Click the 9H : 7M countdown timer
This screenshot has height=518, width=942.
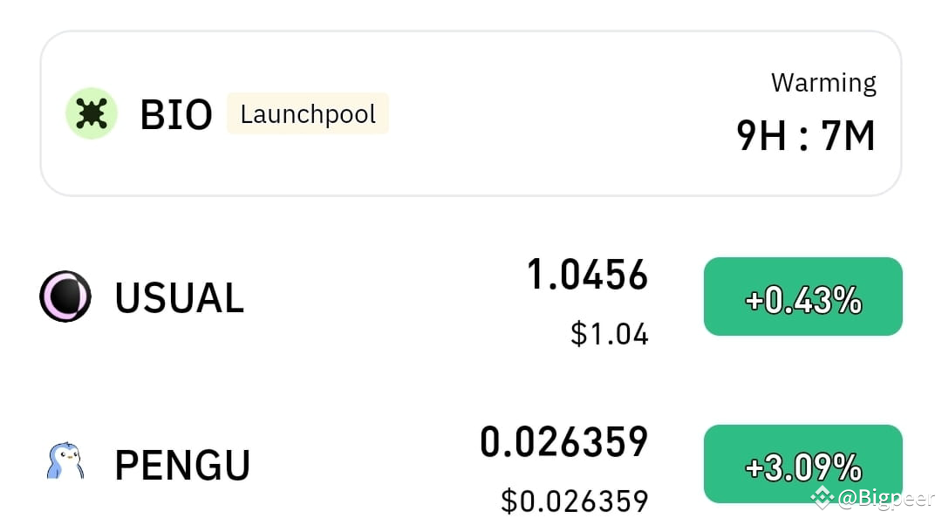(x=803, y=137)
